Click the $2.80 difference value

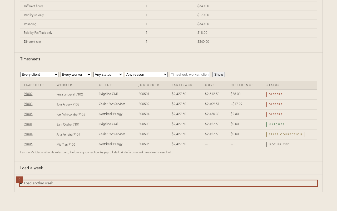click(x=235, y=114)
